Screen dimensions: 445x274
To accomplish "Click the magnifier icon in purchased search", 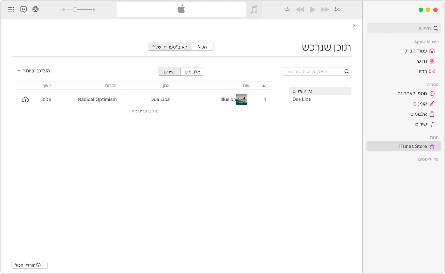I will [x=347, y=72].
